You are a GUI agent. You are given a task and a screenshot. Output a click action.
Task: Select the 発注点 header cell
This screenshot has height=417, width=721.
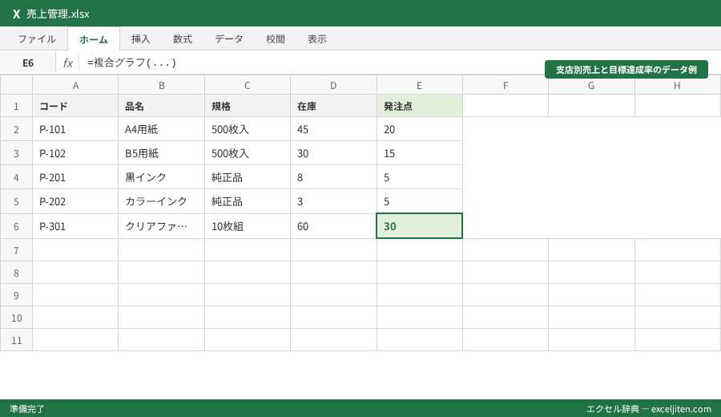pos(419,106)
